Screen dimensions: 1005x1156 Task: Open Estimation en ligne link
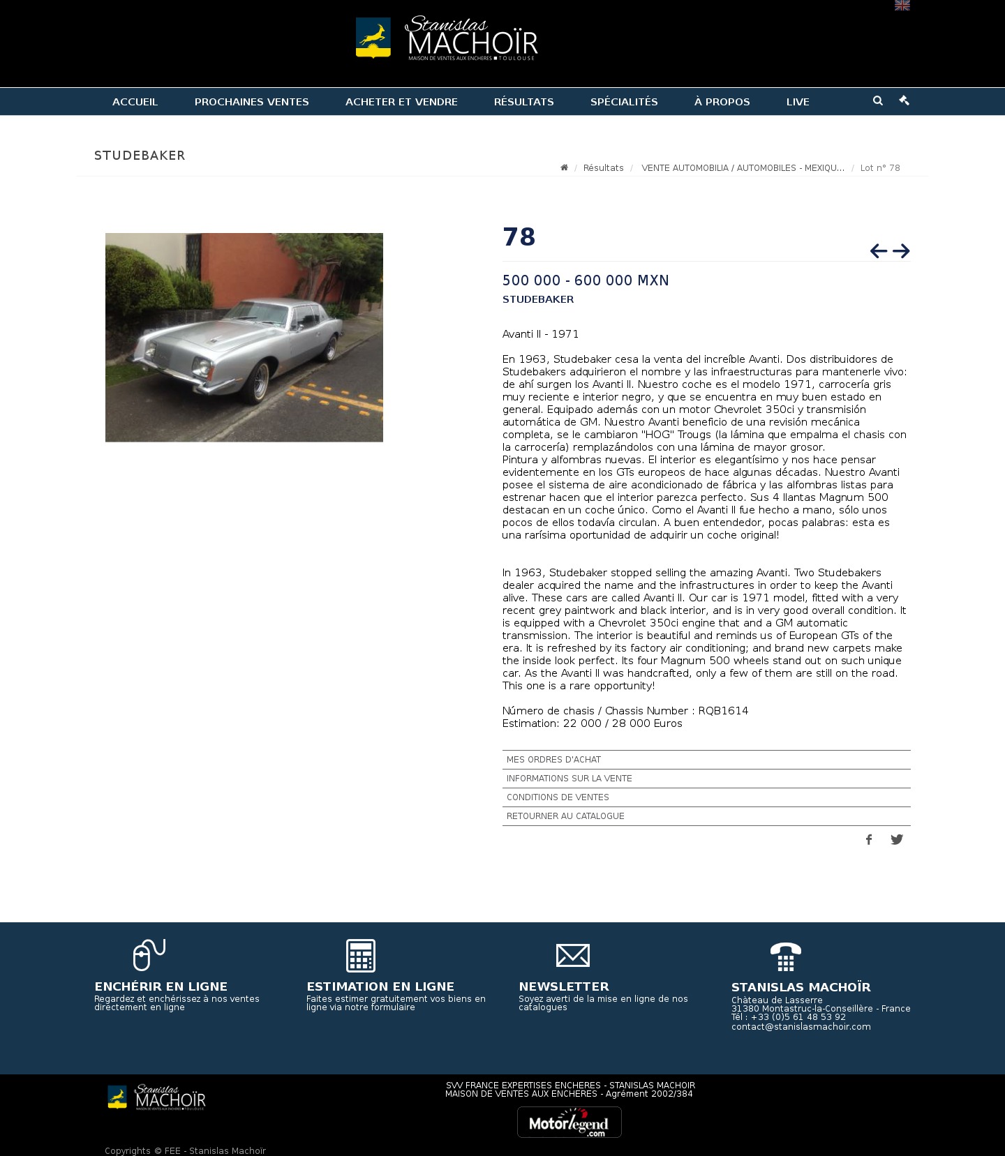(x=380, y=986)
